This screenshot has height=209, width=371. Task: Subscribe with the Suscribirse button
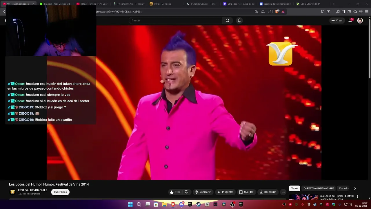pos(60,192)
